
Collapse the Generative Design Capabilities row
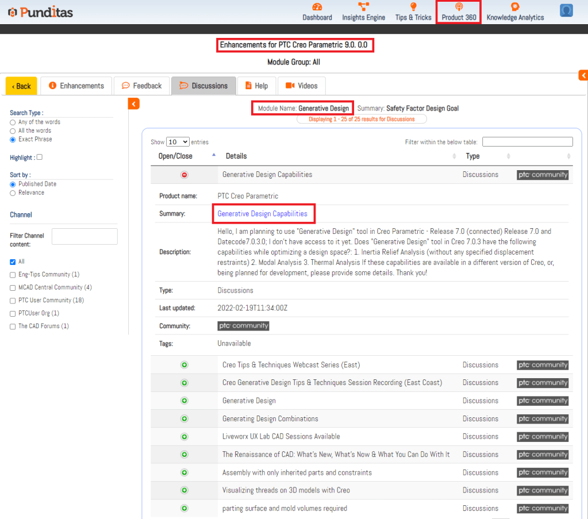pos(185,175)
